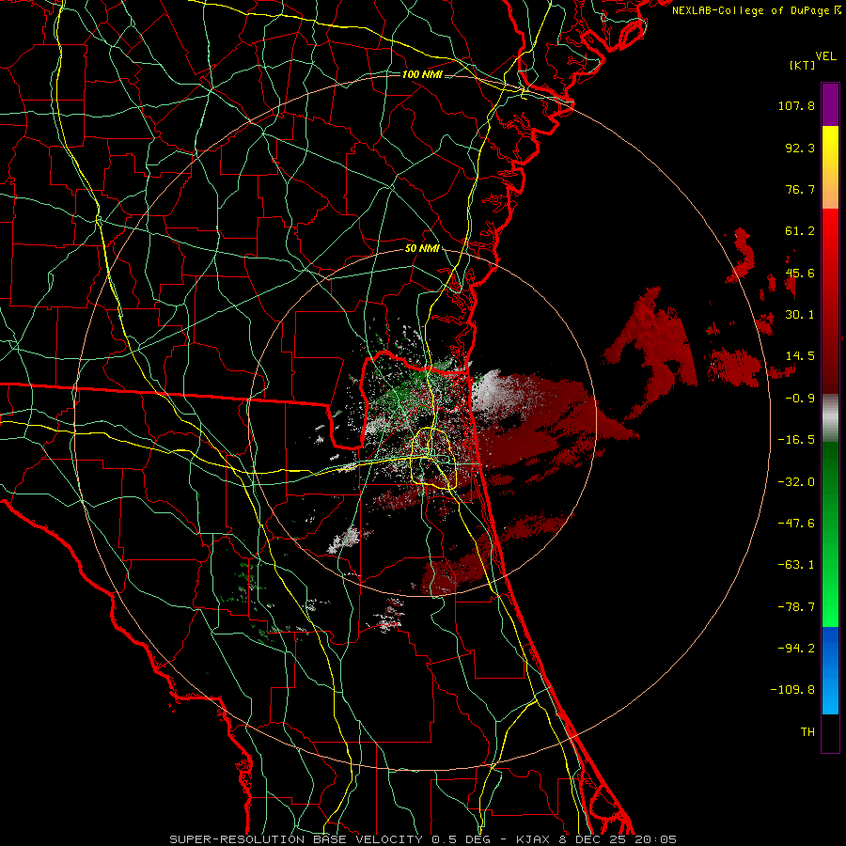
Task: Pick the blue segment of the velocity color bar
Action: pos(830,670)
